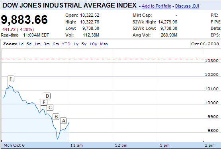Click news marker C on chart
This screenshot has height=149, width=221.
[50, 108]
